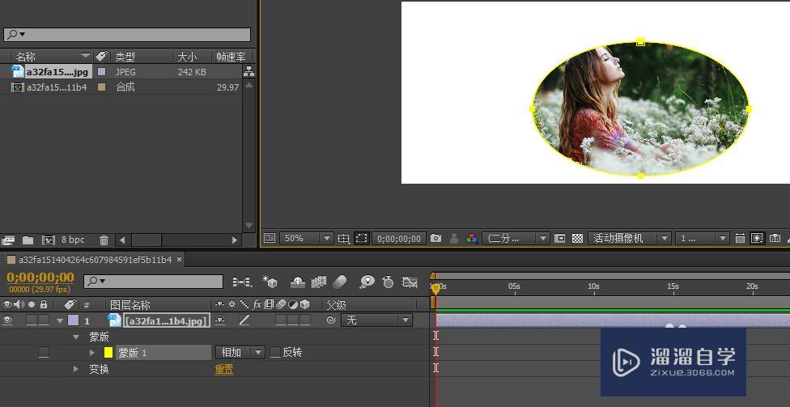Click layer 1 lavender label color swatch

tap(74, 320)
